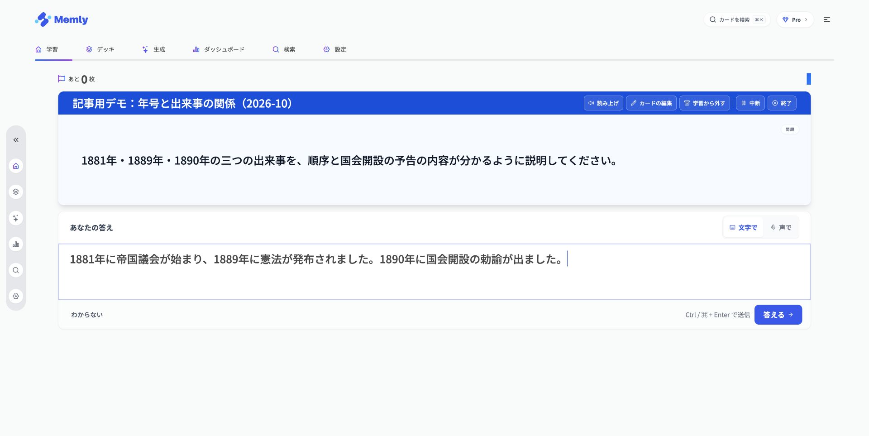
Task: Click the Memly logo
Action: click(x=61, y=19)
